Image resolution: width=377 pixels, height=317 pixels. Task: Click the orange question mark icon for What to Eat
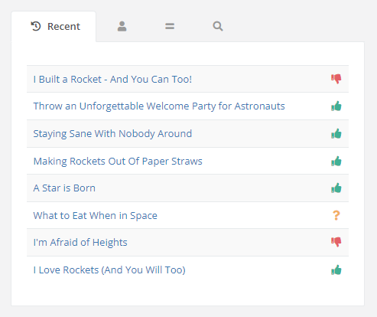click(336, 215)
